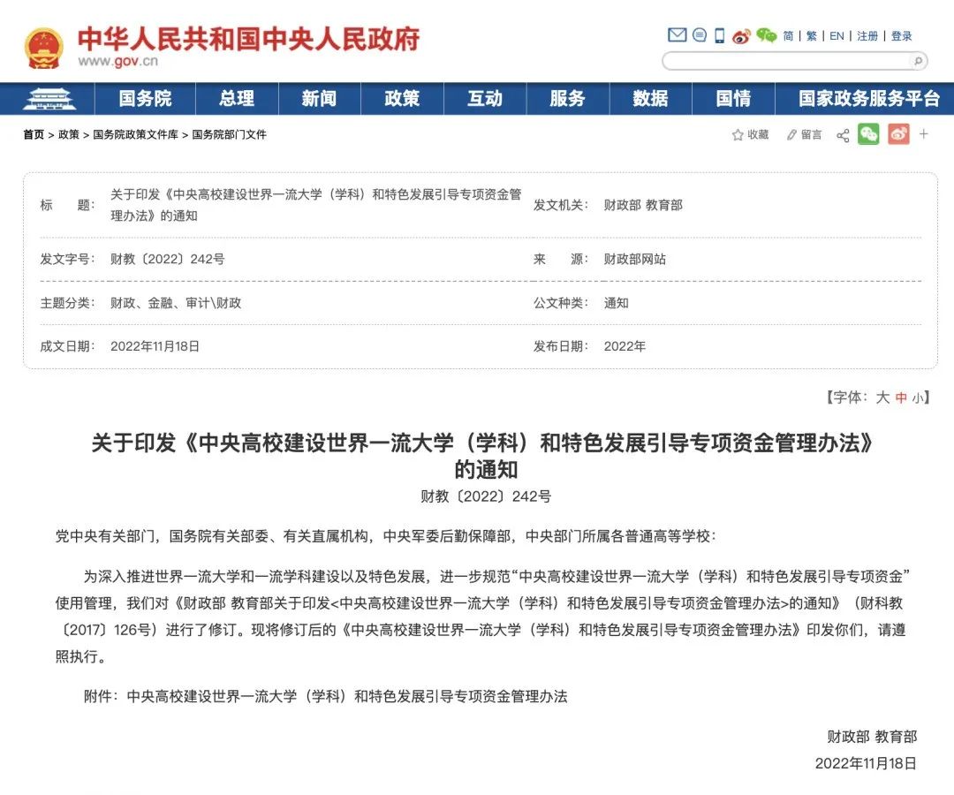Set font size to 大 (large)
The height and width of the screenshot is (795, 954).
click(882, 397)
